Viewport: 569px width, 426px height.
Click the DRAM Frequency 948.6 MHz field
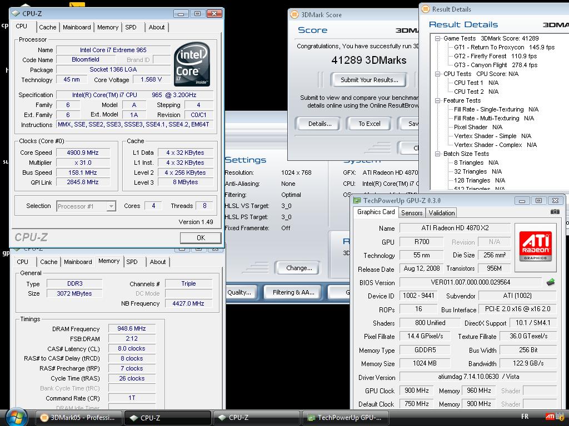point(132,328)
